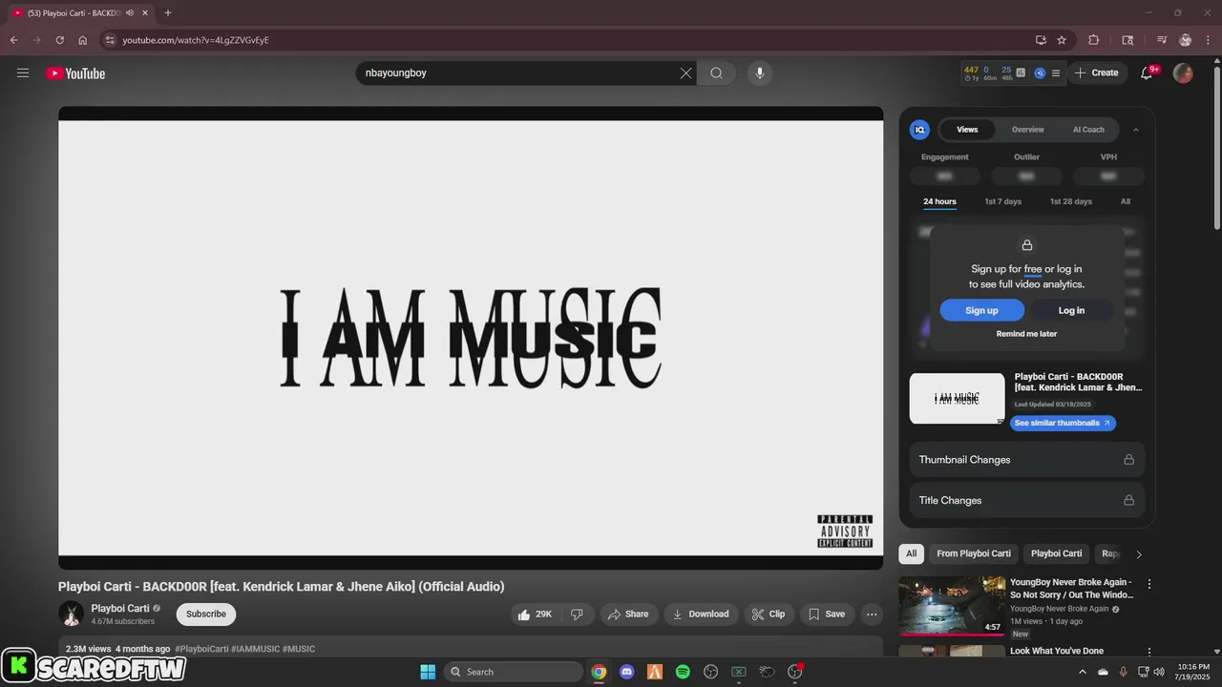Click the Chrome address bar URL
Image resolution: width=1222 pixels, height=687 pixels.
tap(196, 40)
